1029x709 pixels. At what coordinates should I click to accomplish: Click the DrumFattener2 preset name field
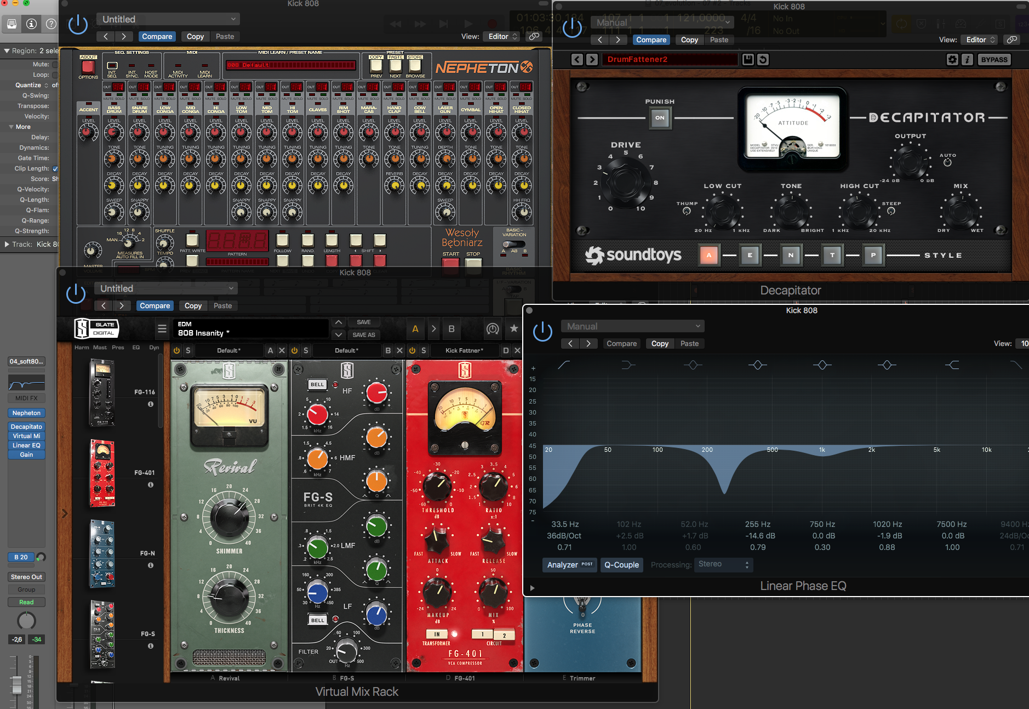tap(670, 59)
